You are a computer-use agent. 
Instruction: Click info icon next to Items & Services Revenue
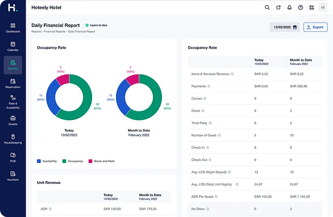click(232, 74)
